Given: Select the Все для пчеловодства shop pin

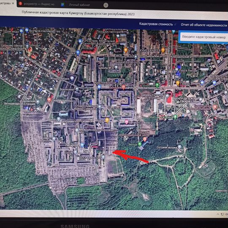Looking at the screenshot, I should click(x=27, y=30).
